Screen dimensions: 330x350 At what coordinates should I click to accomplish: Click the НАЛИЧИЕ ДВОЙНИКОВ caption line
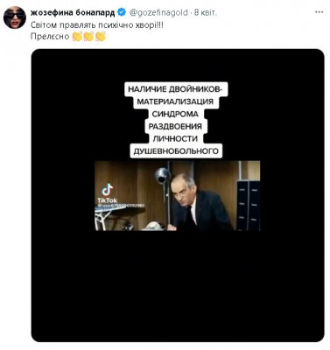(175, 89)
